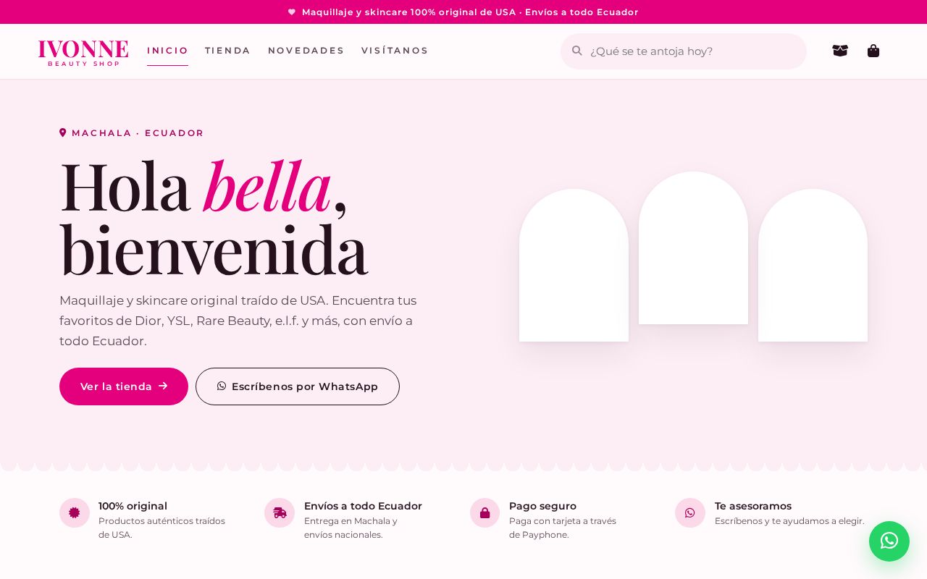Viewport: 927px width, 579px height.
Task: Open the VISÍTANOS menu item
Action: pos(395,51)
